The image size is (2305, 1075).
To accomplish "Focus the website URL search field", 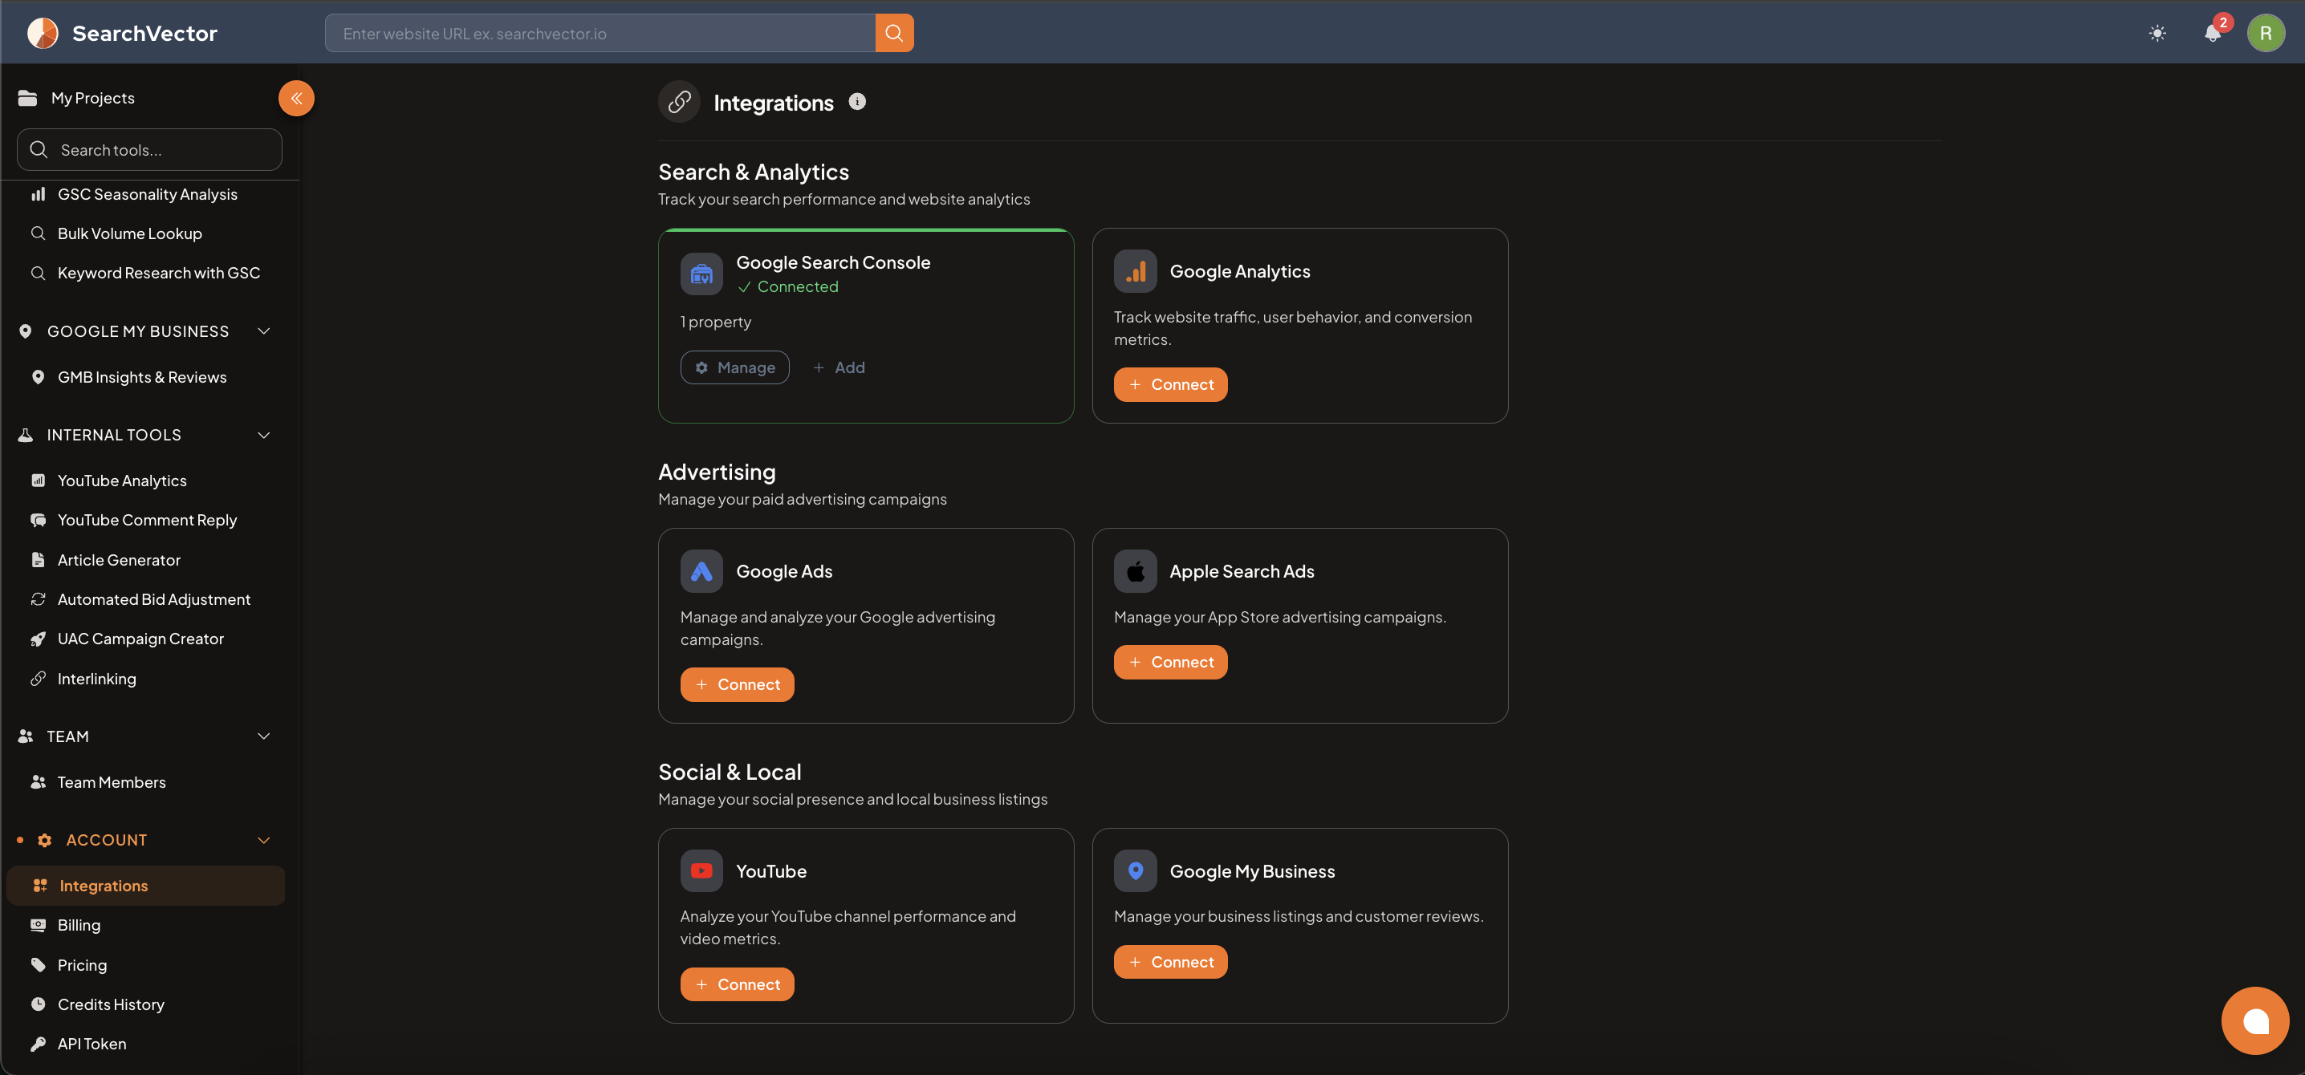I will [600, 33].
